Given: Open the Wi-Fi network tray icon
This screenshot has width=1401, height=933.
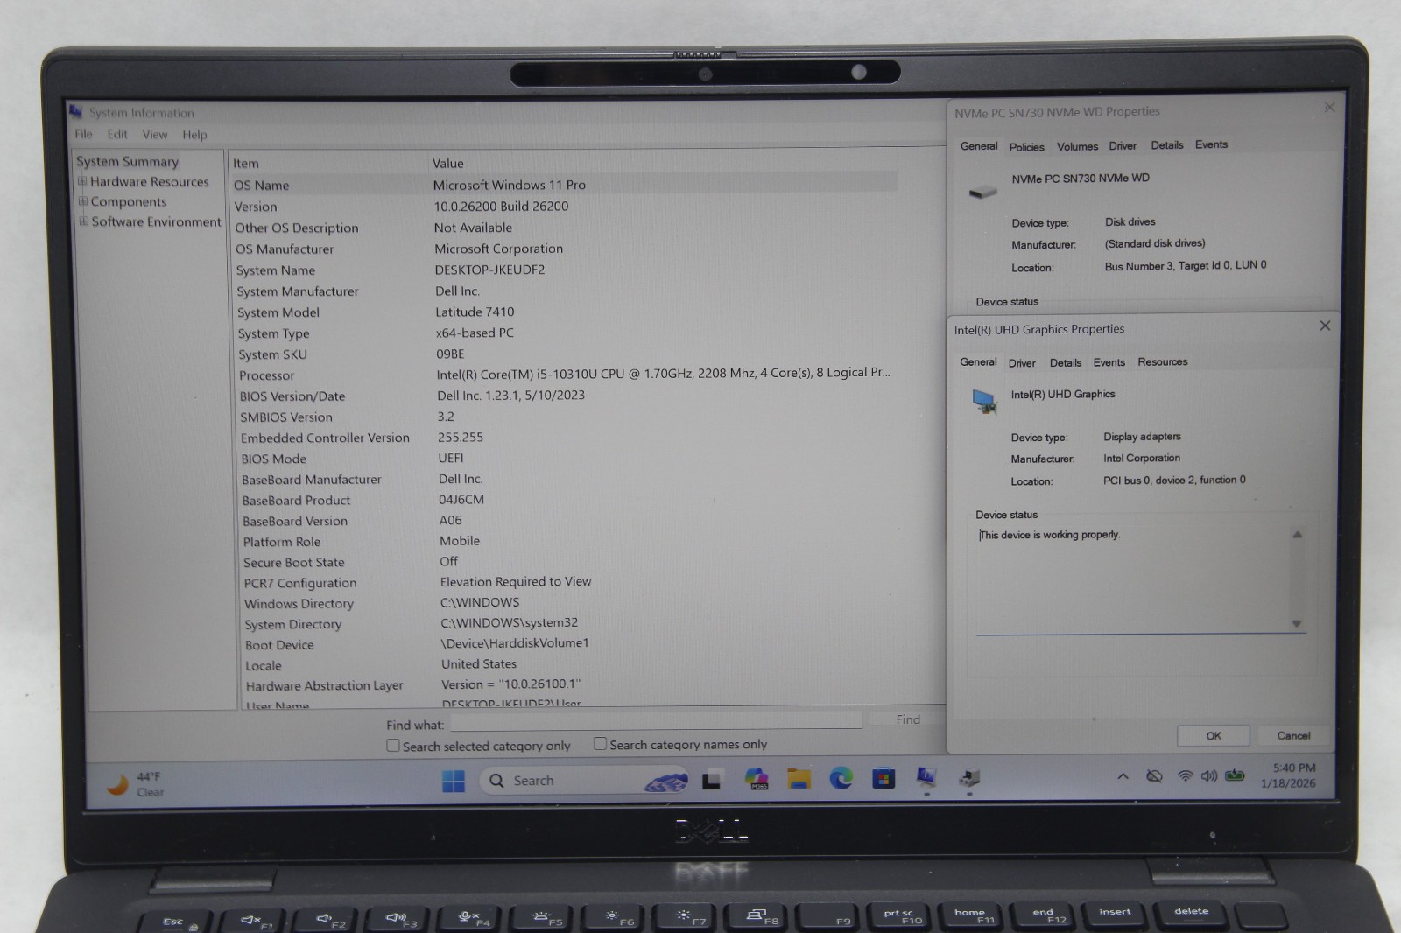Looking at the screenshot, I should 1186,776.
